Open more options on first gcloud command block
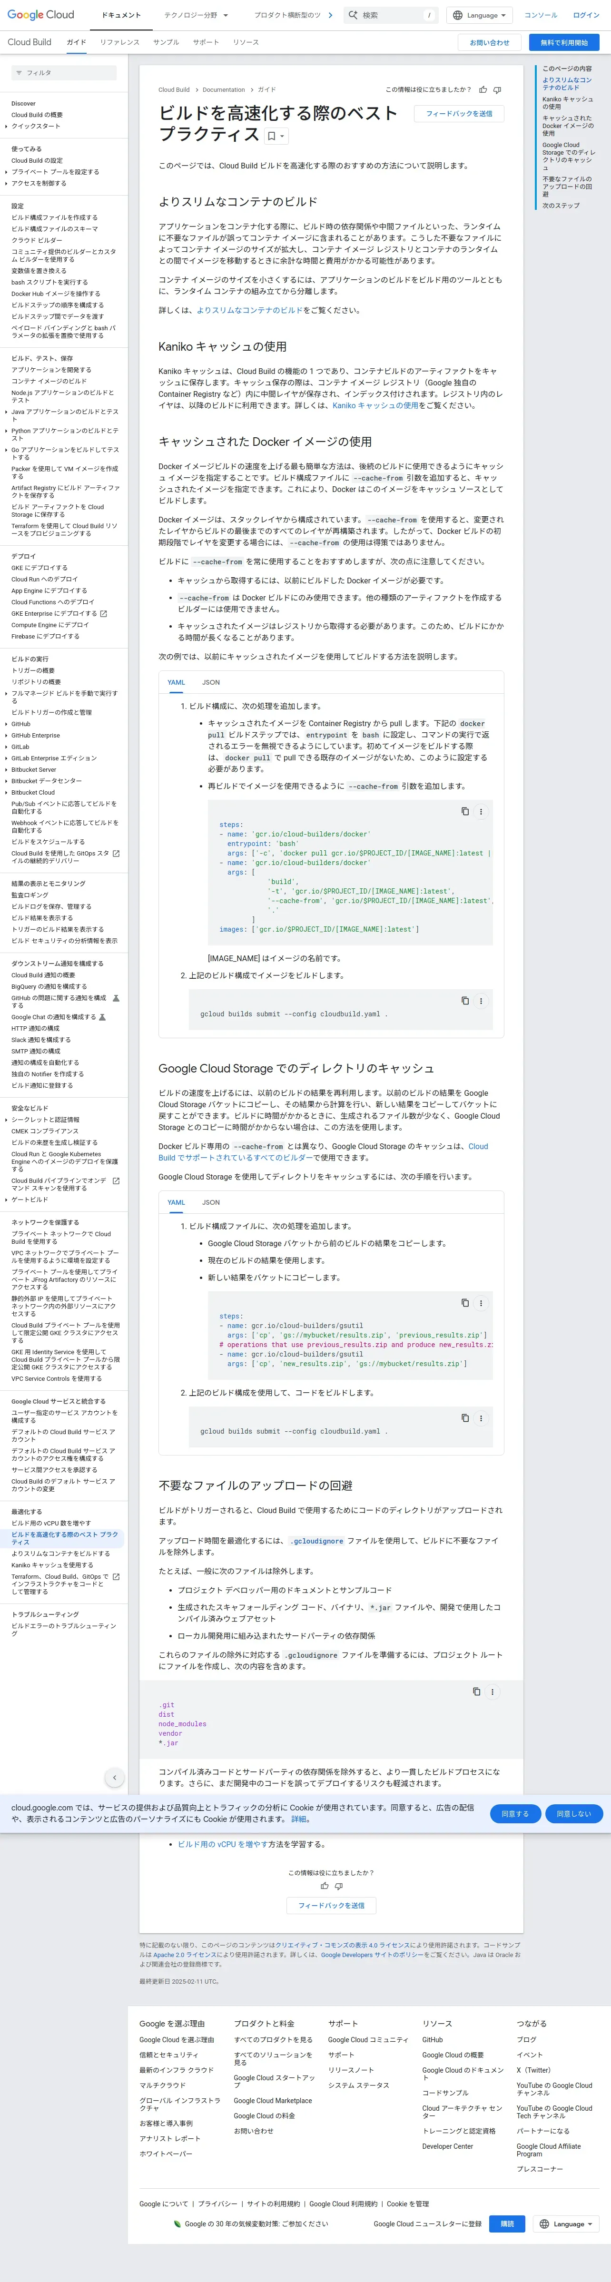Screen dimensions: 611x2282 pyautogui.click(x=481, y=1001)
